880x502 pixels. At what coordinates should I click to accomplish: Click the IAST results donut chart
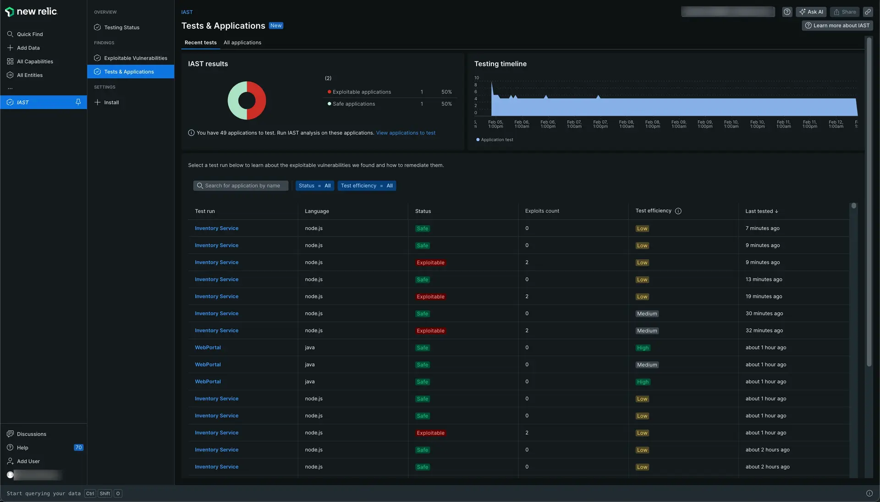click(247, 100)
